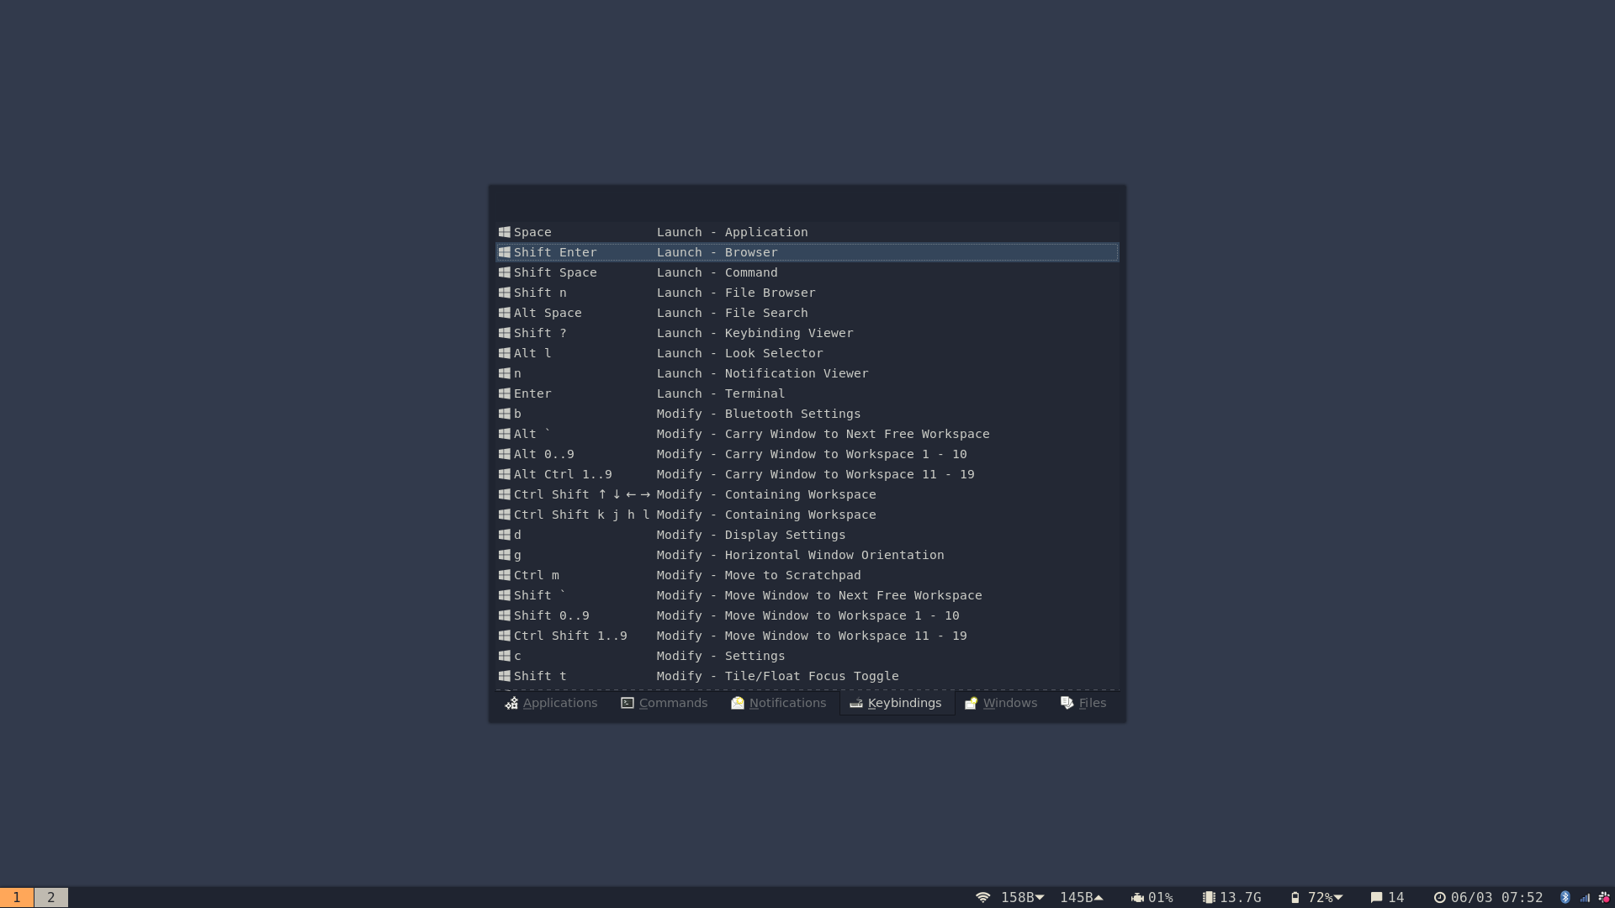This screenshot has height=908, width=1615.
Task: Expand the upload speed indicator next to 145B
Action: point(1099,897)
